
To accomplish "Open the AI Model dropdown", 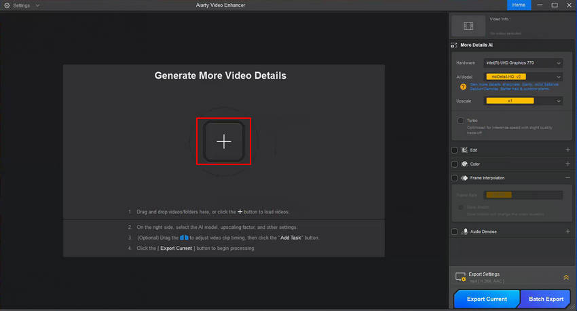I will (x=523, y=77).
